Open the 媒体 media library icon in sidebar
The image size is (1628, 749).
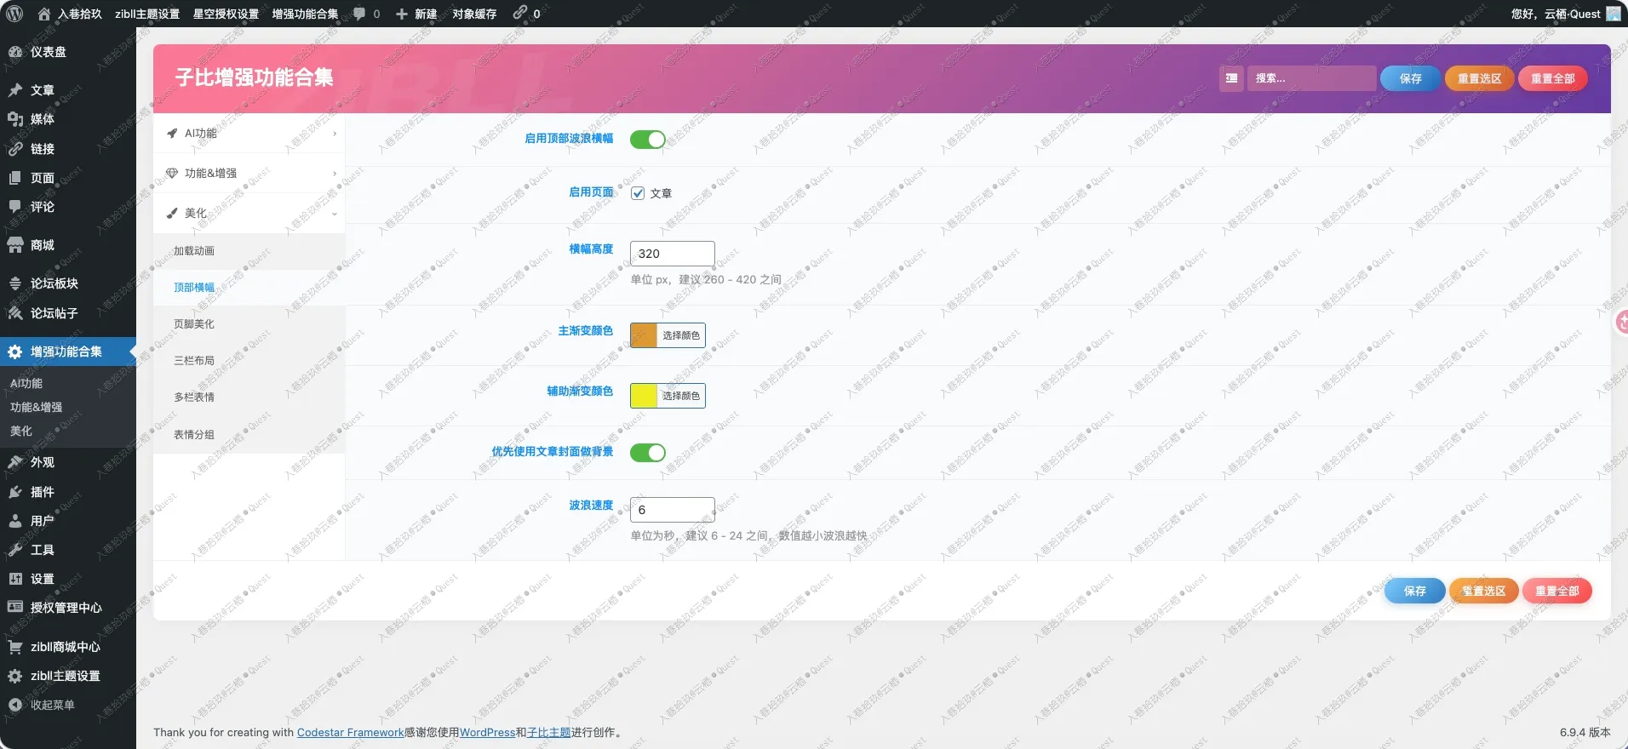point(15,119)
